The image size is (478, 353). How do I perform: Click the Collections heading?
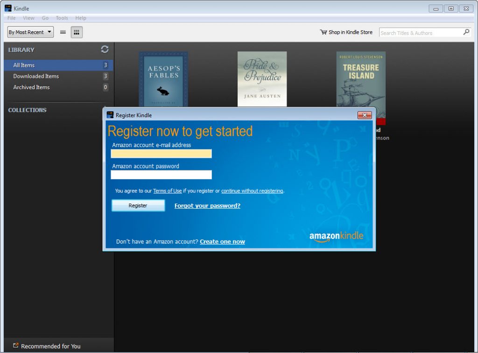pyautogui.click(x=27, y=110)
